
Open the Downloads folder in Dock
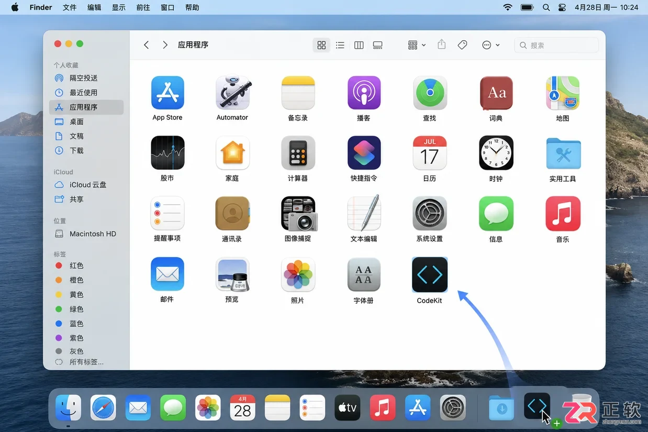pyautogui.click(x=502, y=408)
